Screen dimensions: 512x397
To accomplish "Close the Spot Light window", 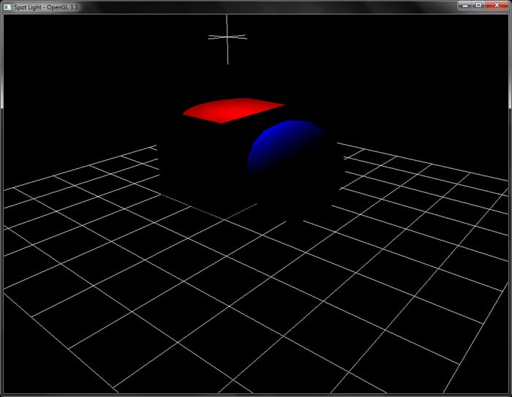I will coord(497,5).
